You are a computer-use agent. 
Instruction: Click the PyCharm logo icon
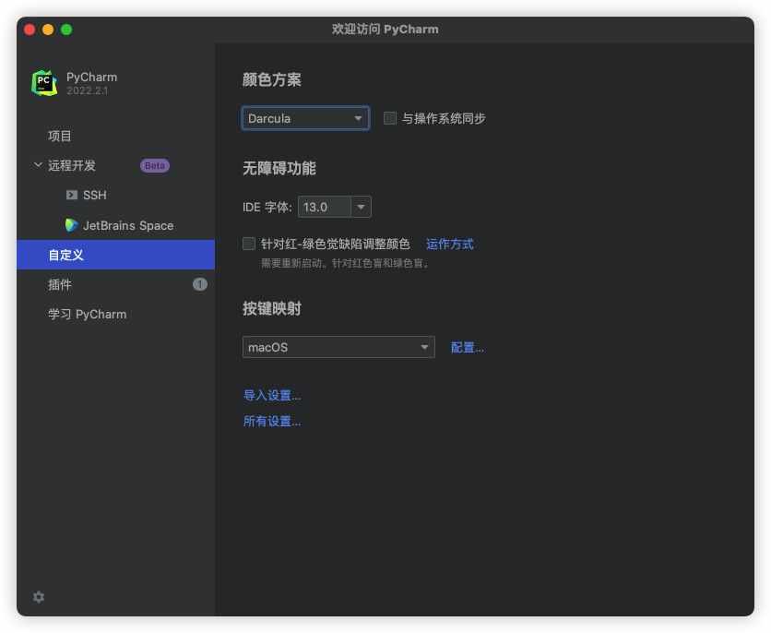click(44, 83)
